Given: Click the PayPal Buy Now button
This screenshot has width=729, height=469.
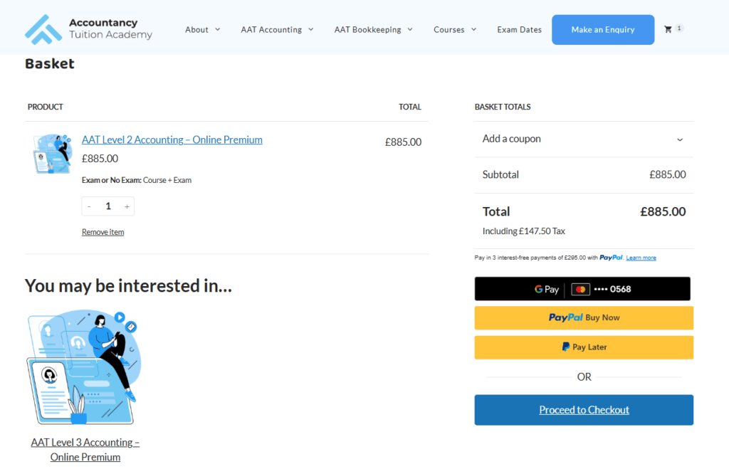Looking at the screenshot, I should pos(584,318).
